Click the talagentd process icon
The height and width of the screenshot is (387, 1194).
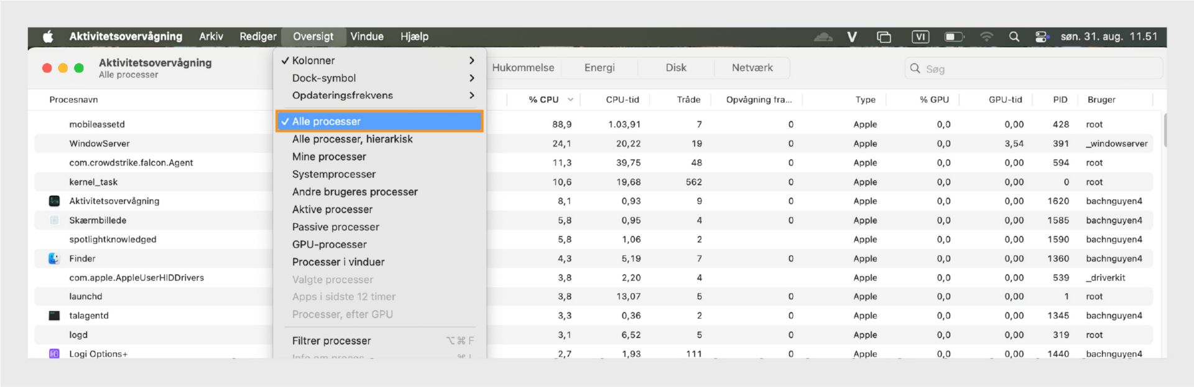click(54, 315)
